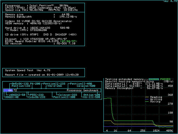Click the Report file creation date line
The width and height of the screenshot is (178, 134).
pos(42,75)
